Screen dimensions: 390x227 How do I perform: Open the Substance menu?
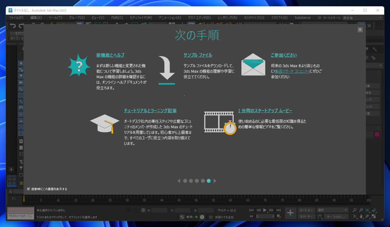[302, 18]
